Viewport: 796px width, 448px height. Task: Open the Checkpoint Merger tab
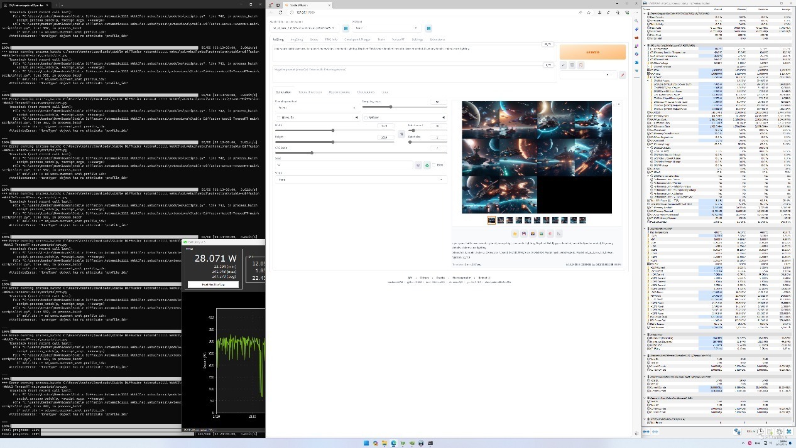coord(357,40)
